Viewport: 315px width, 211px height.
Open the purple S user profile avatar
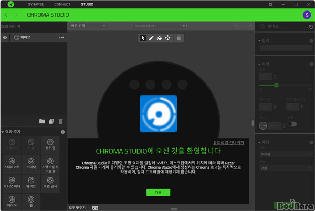[307, 15]
